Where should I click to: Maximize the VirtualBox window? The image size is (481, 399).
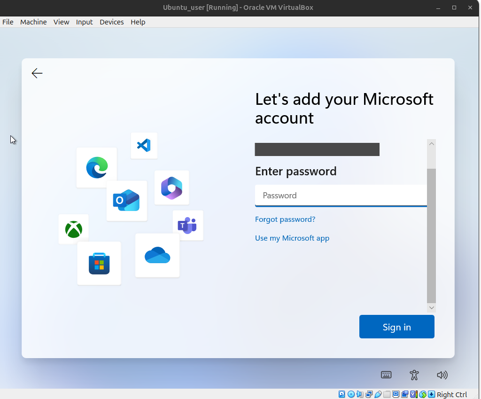click(x=454, y=8)
